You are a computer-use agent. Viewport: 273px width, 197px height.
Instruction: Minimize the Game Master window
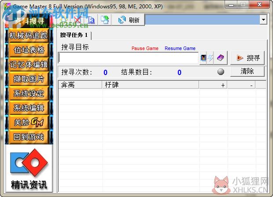[x=231, y=4]
